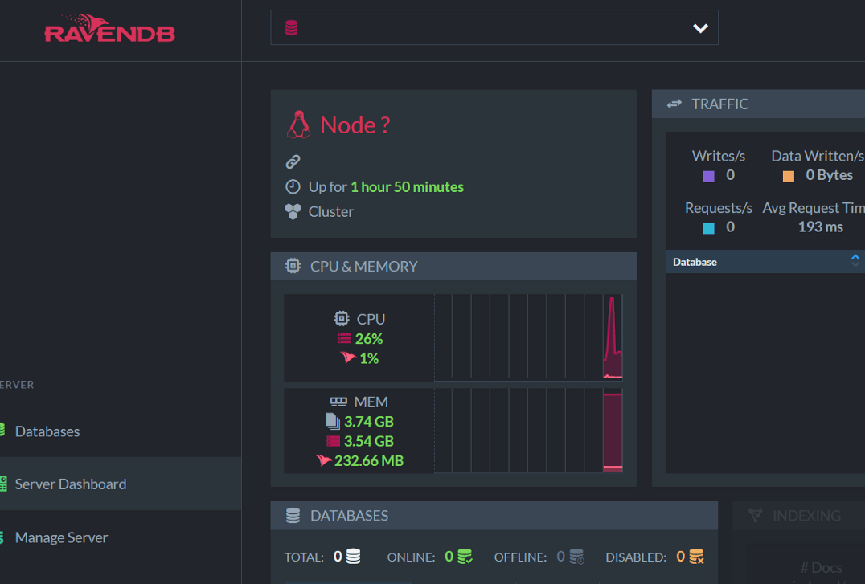Click the installed memory icon at 3.74 GB
Image resolution: width=865 pixels, height=584 pixels.
click(333, 421)
